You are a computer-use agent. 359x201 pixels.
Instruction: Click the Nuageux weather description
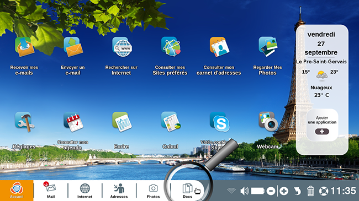[321, 88]
